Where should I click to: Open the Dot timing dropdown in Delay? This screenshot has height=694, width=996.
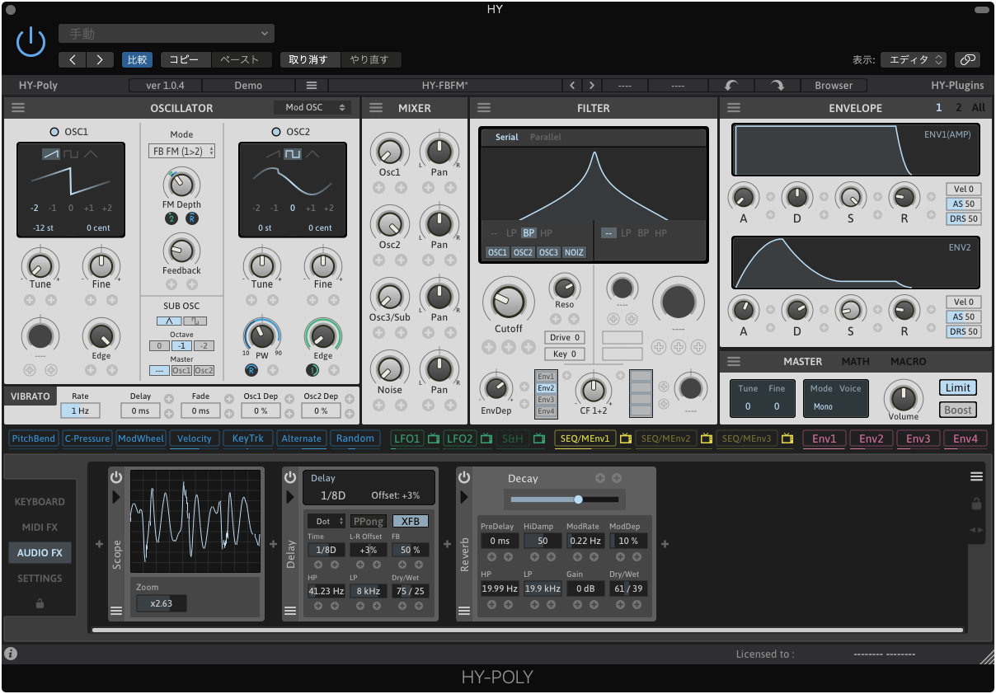pos(327,521)
